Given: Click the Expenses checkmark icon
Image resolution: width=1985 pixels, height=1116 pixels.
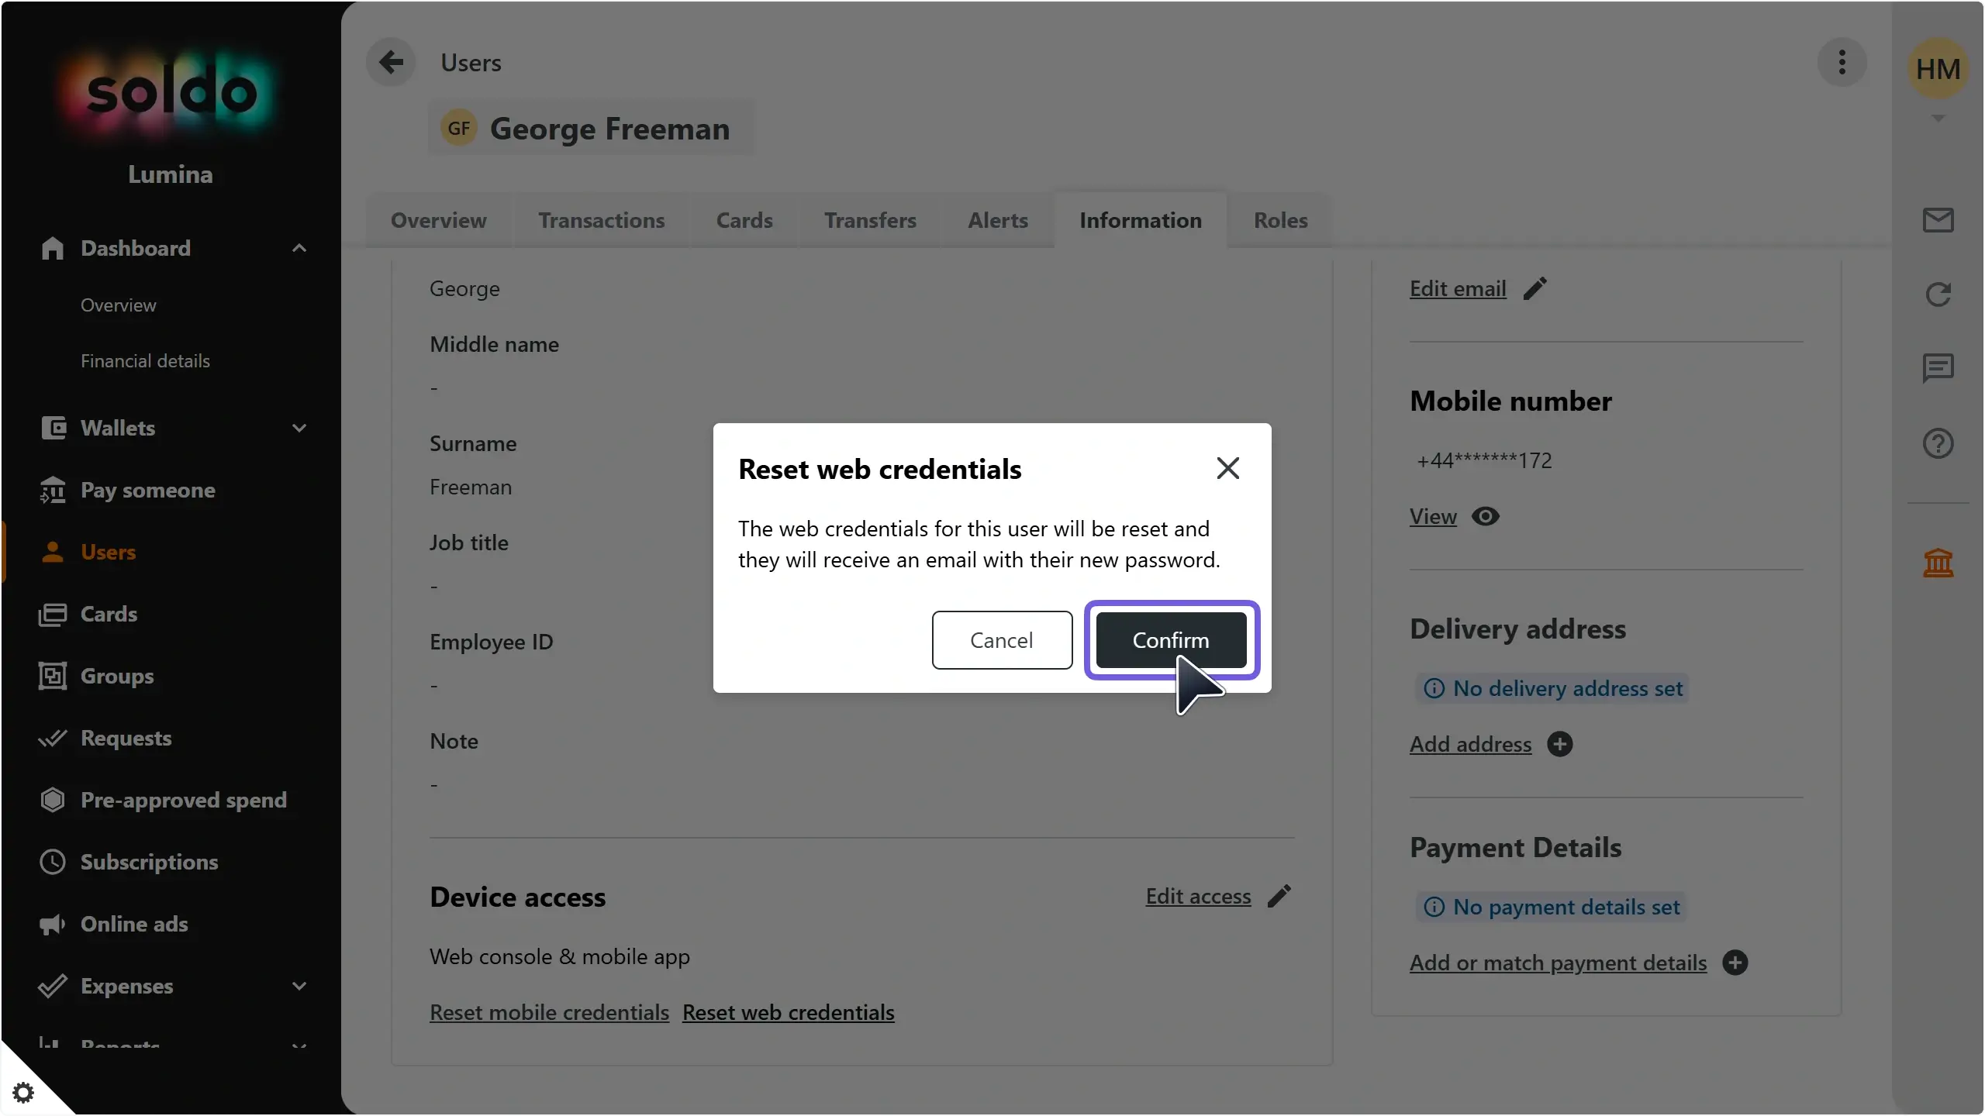Looking at the screenshot, I should 52,986.
